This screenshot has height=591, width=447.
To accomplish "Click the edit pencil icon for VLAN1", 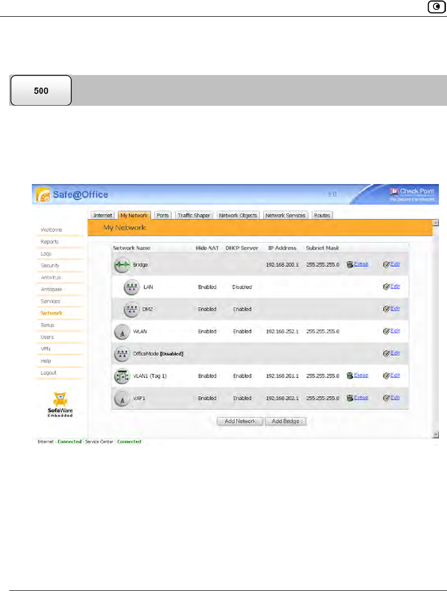I will [x=386, y=376].
